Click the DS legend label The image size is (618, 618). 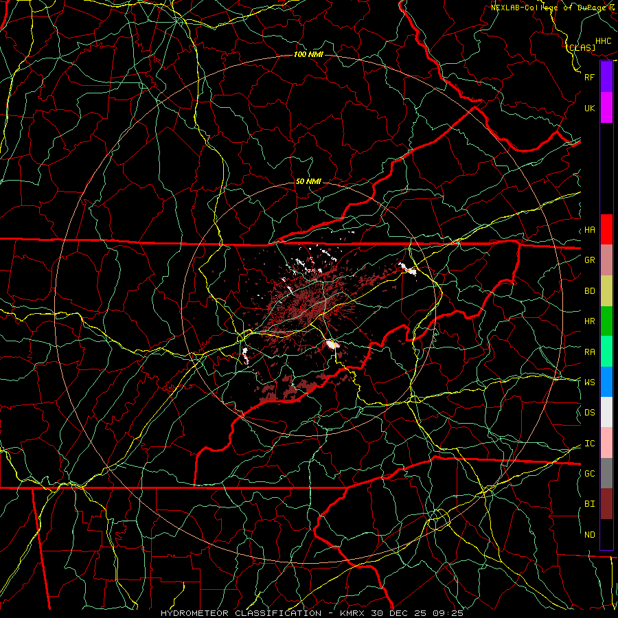click(x=590, y=413)
